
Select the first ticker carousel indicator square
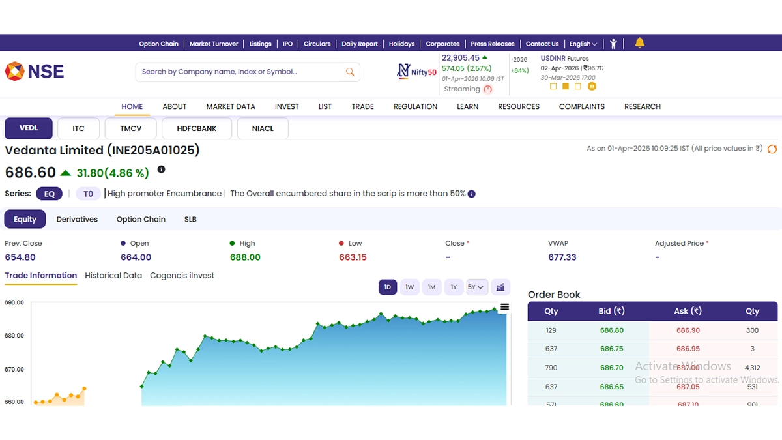click(x=553, y=86)
